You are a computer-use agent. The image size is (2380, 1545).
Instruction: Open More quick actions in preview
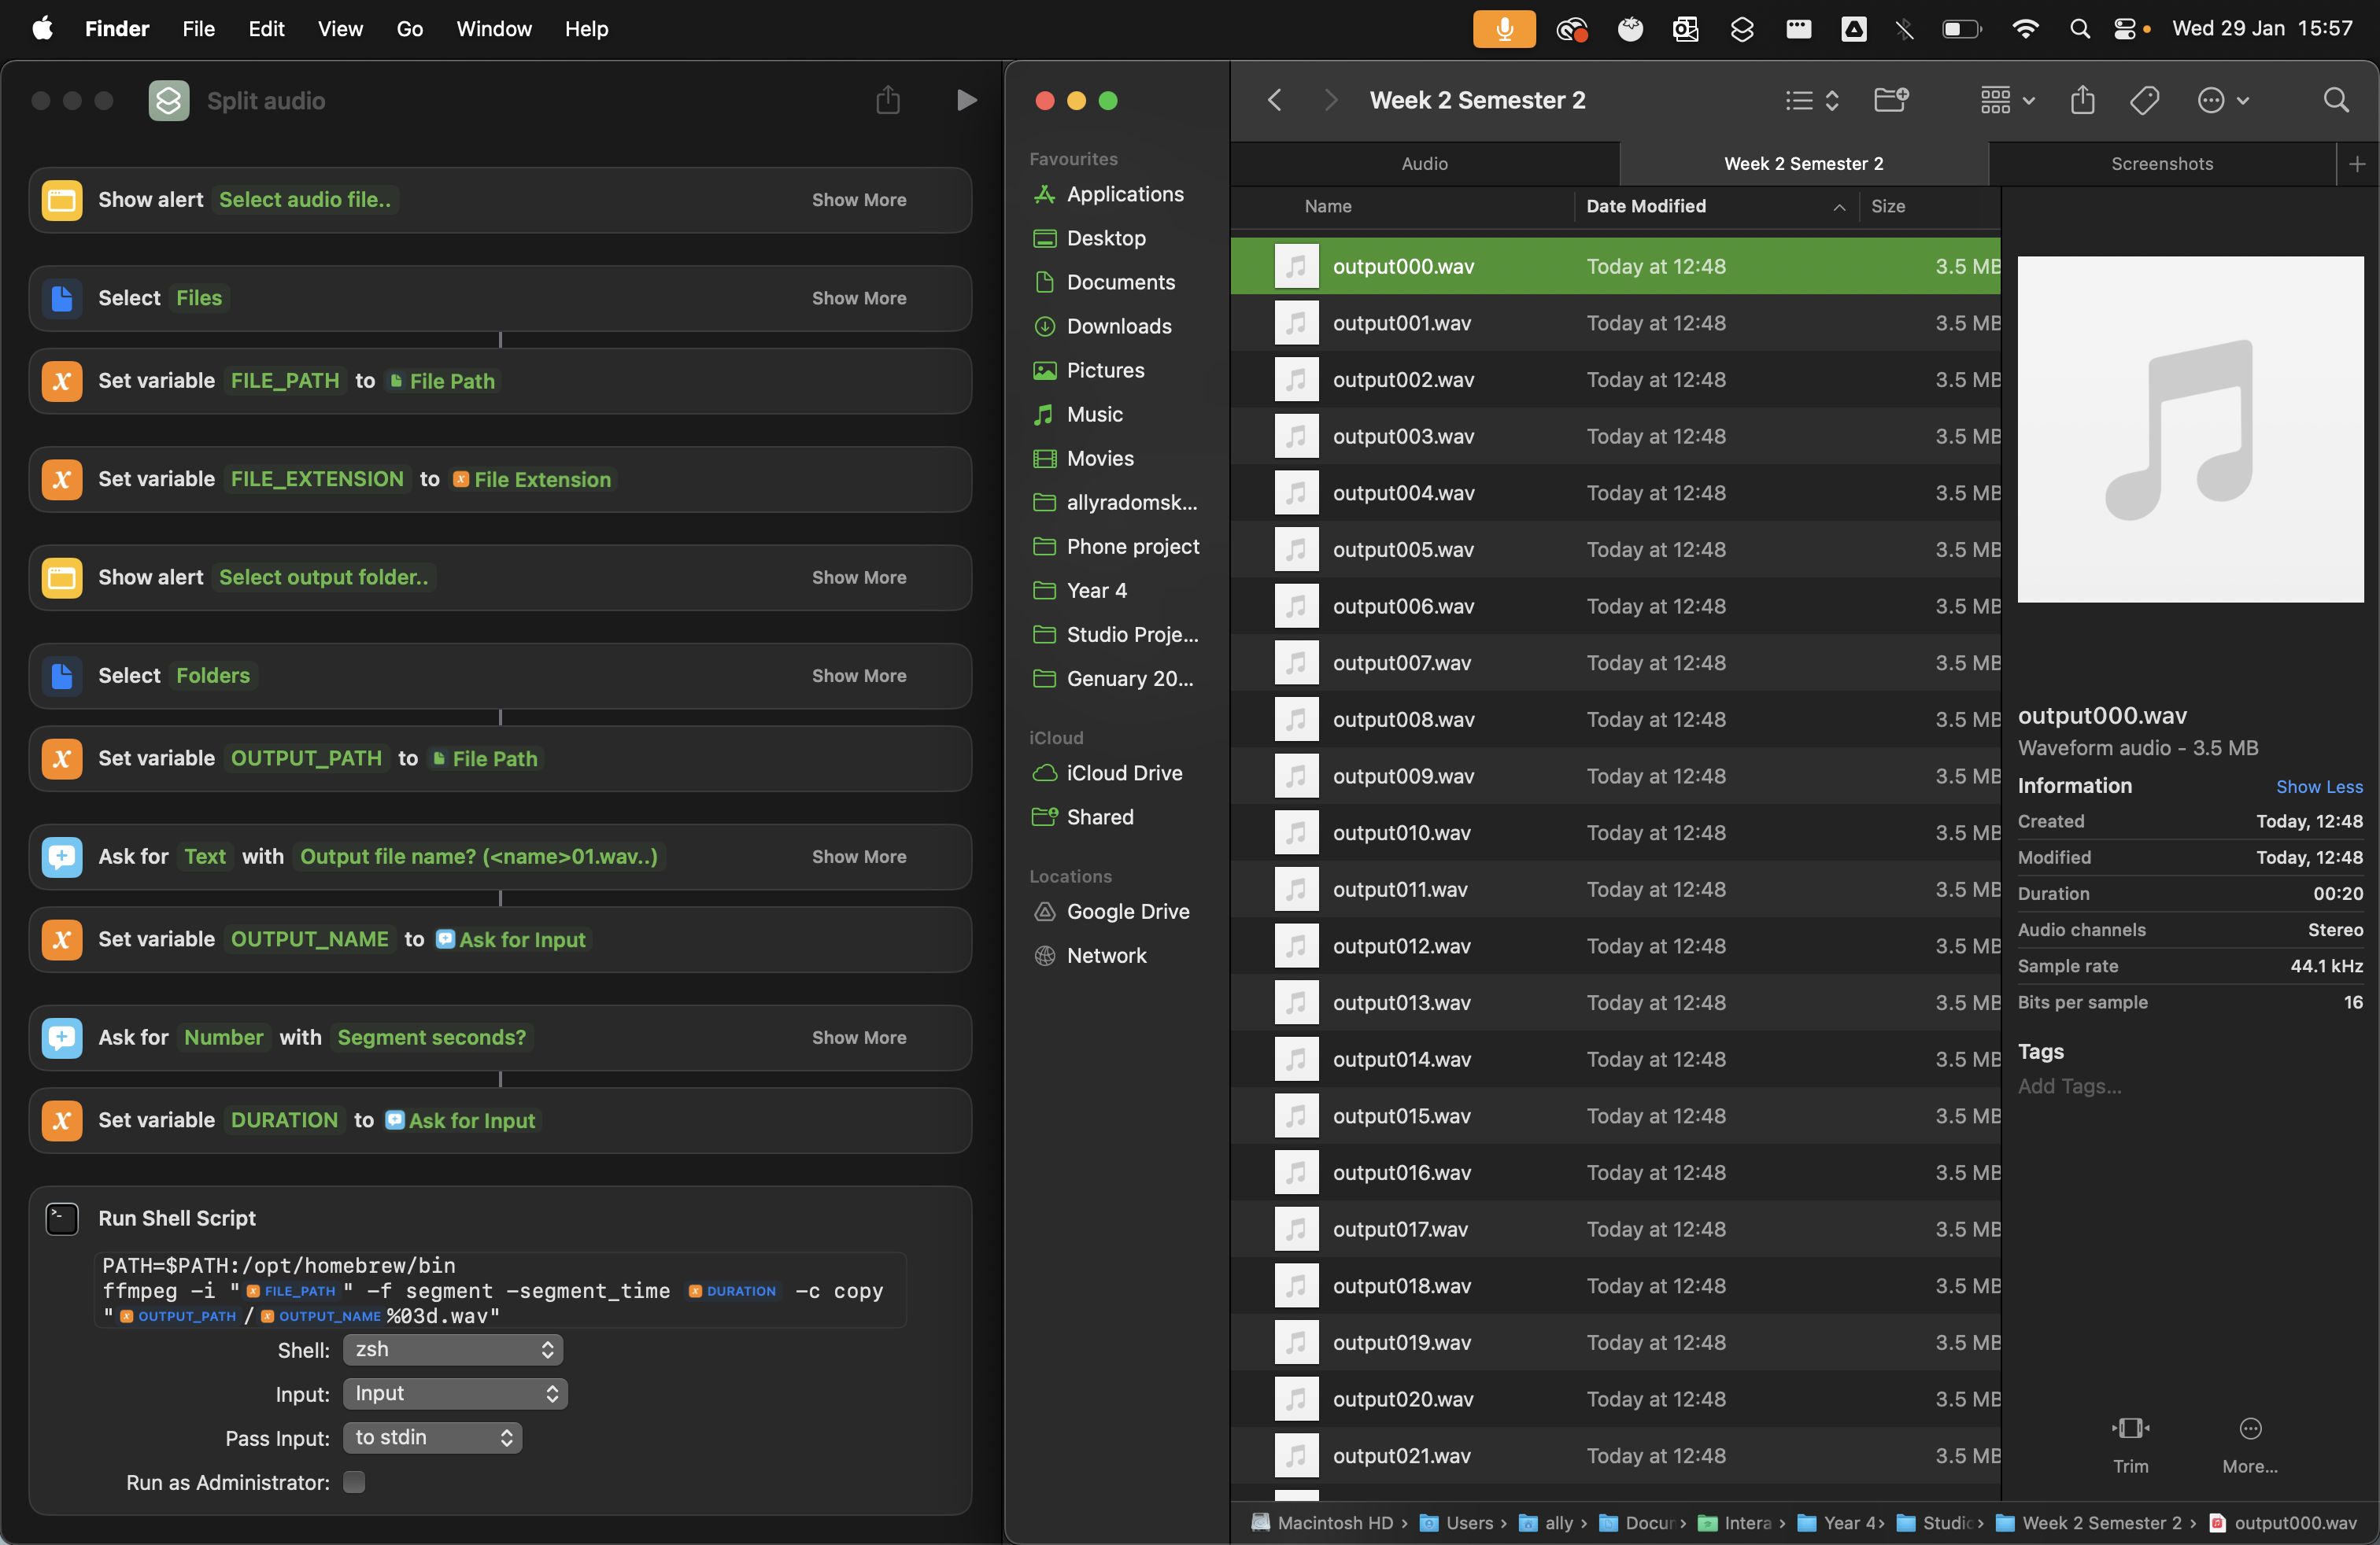pos(2250,1444)
